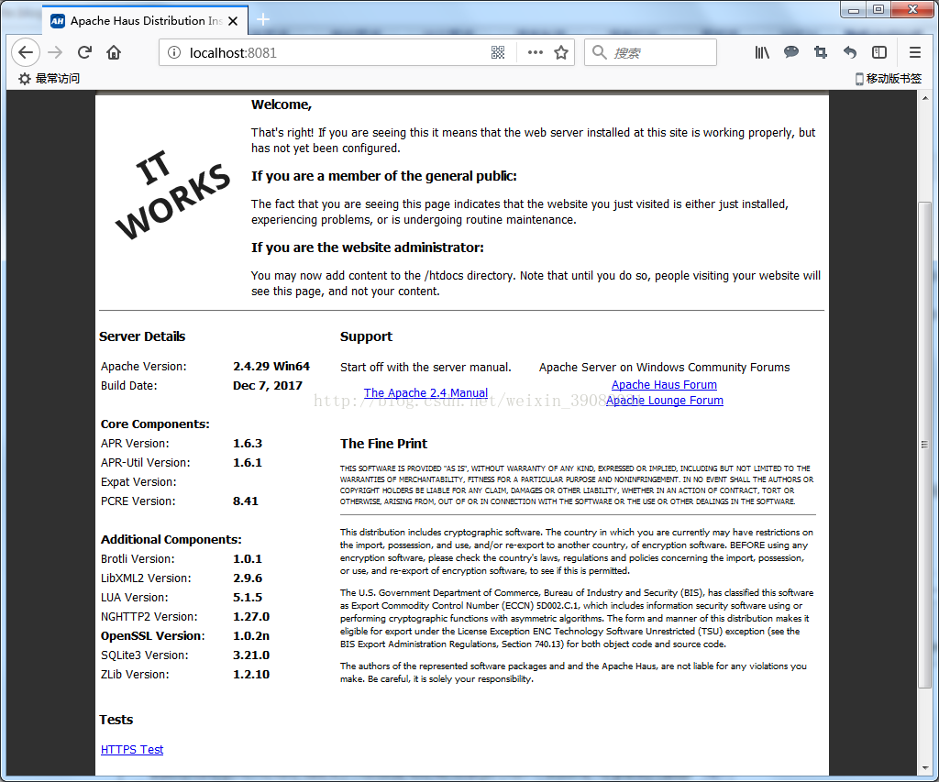
Task: Open page actions three-dot menu
Action: 536,52
